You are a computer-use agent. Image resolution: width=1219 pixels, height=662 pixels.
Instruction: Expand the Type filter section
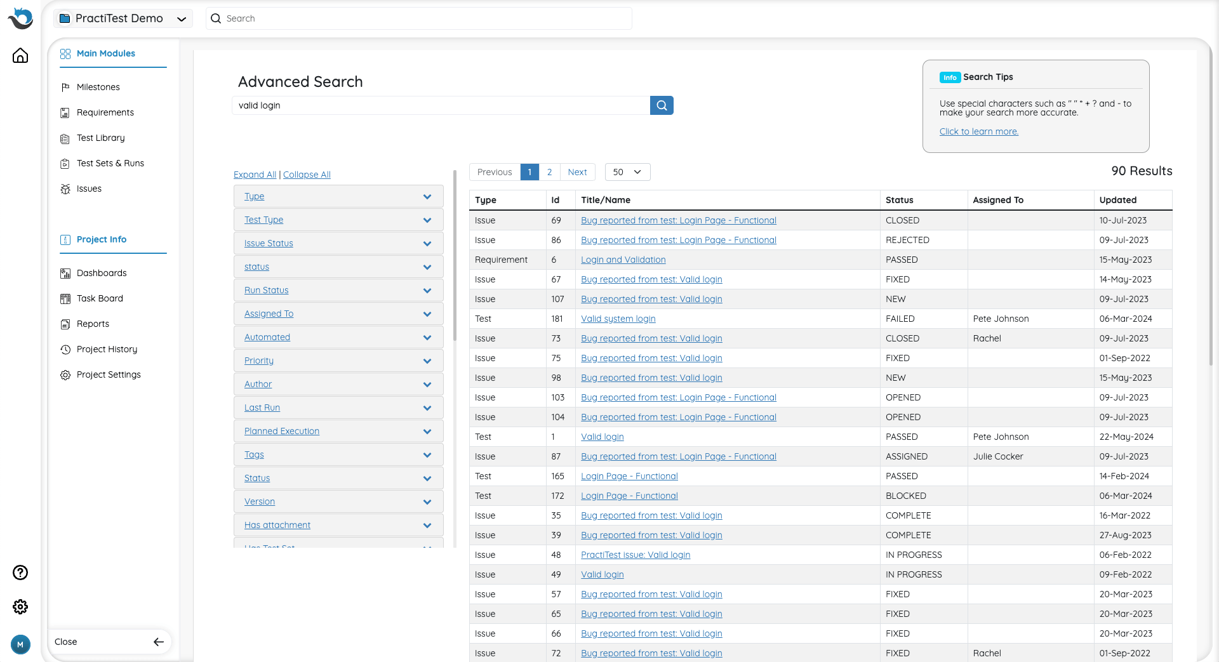tap(427, 197)
